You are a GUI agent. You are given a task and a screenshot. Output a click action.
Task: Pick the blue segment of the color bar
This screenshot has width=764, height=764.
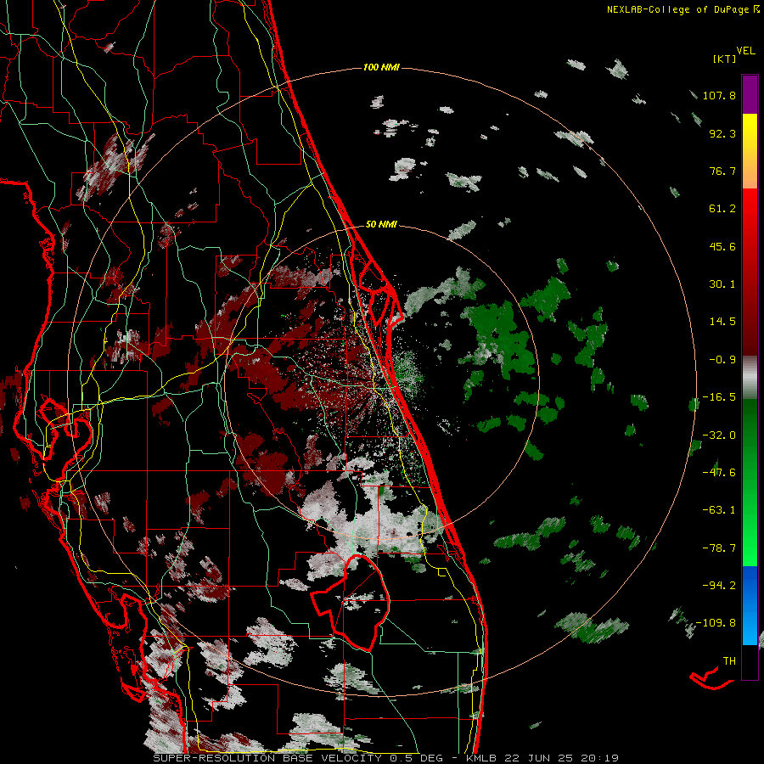[750, 605]
